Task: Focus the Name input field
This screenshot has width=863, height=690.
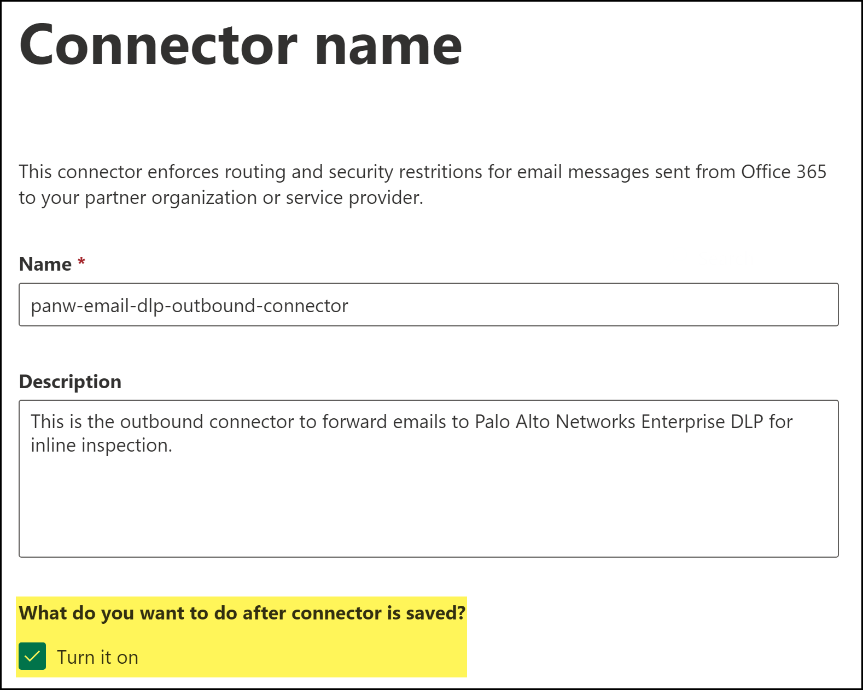Action: pyautogui.click(x=428, y=305)
